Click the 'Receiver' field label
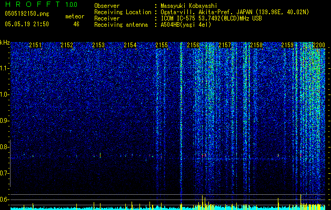The height and width of the screenshot is (210, 331). point(107,18)
